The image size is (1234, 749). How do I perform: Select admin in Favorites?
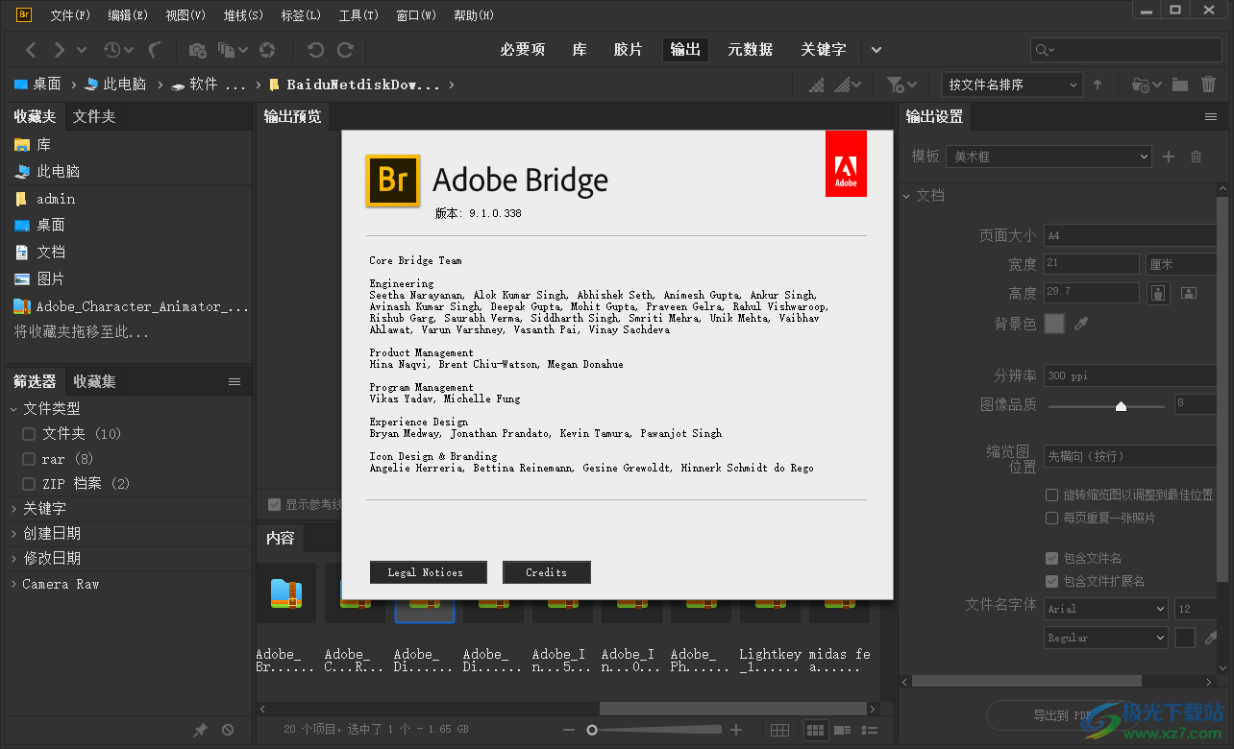[x=56, y=199]
